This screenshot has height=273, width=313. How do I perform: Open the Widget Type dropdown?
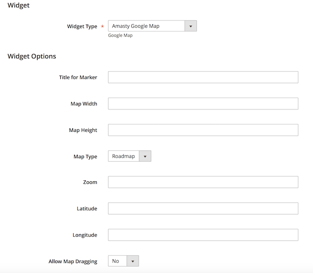point(152,26)
